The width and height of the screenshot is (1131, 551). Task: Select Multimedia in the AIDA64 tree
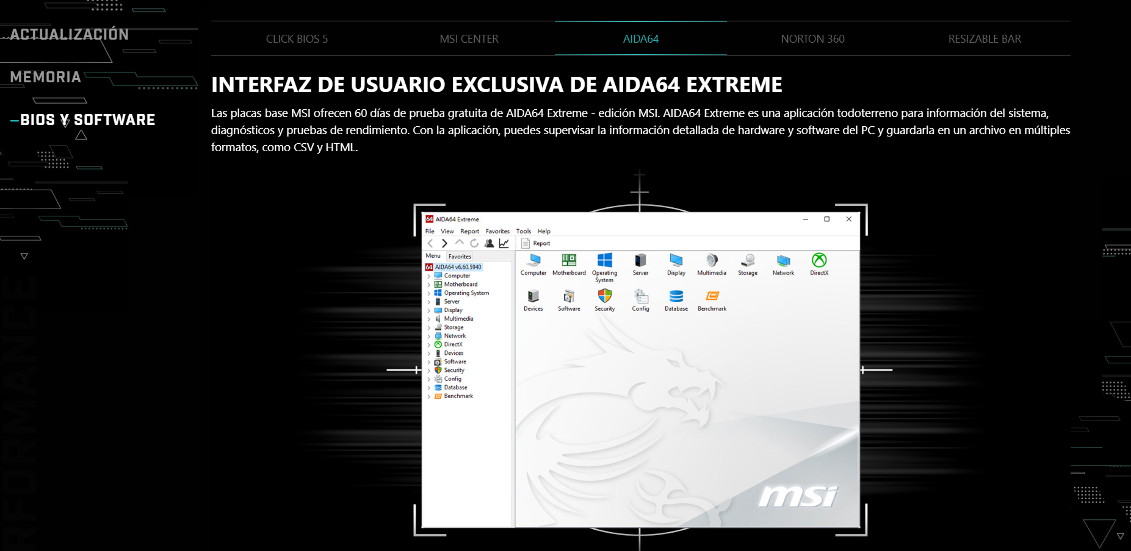click(458, 319)
